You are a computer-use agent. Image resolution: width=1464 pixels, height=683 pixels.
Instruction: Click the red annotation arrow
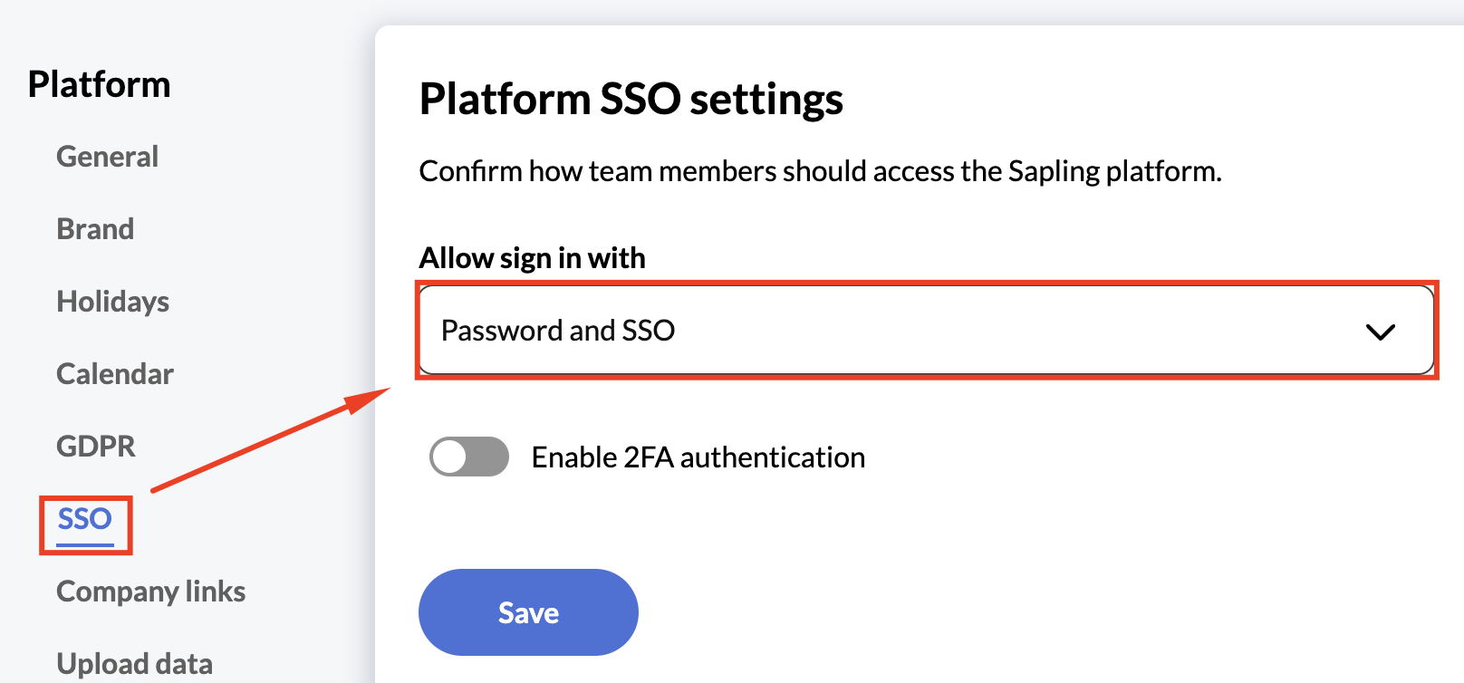[270, 440]
